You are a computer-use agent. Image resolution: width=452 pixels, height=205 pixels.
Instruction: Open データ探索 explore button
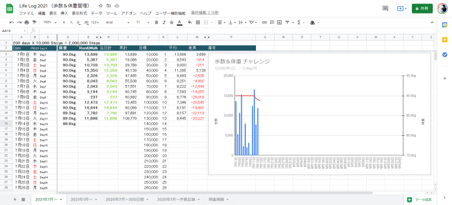coord(419,199)
